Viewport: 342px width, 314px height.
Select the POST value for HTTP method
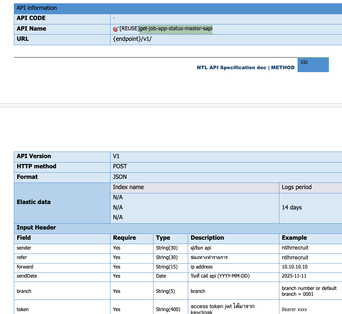pyautogui.click(x=120, y=166)
